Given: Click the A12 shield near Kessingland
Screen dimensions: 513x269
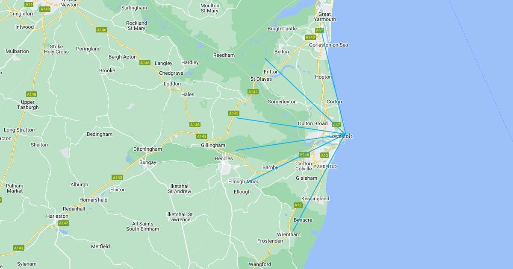Looking at the screenshot, I should (298, 205).
